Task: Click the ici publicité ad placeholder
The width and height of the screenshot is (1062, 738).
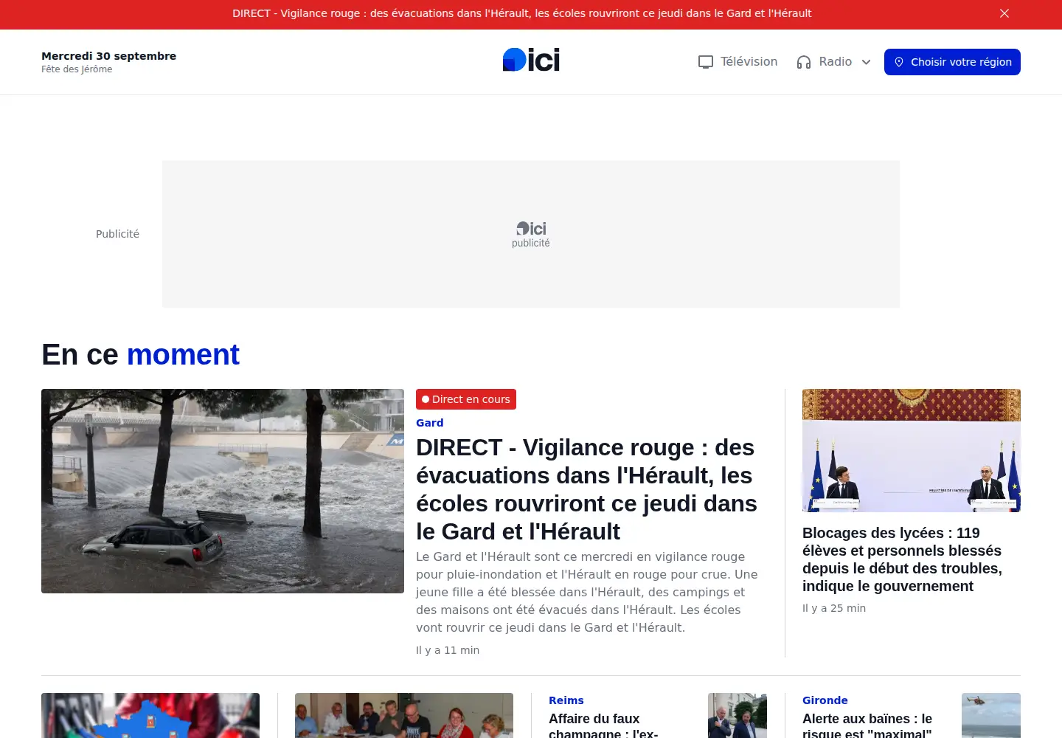Action: pos(531,234)
